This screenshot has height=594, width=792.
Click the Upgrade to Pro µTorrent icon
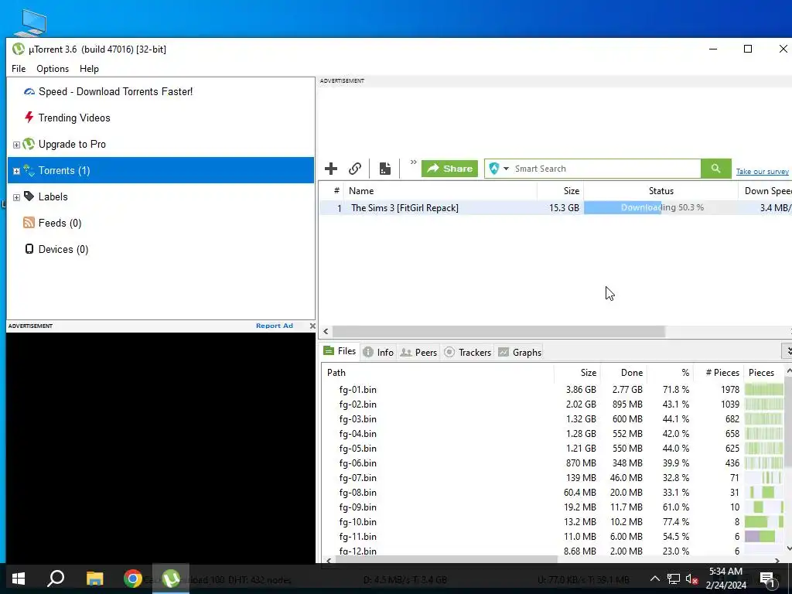tap(29, 145)
